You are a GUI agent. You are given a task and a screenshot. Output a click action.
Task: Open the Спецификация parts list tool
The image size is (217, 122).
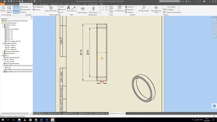point(120,9)
